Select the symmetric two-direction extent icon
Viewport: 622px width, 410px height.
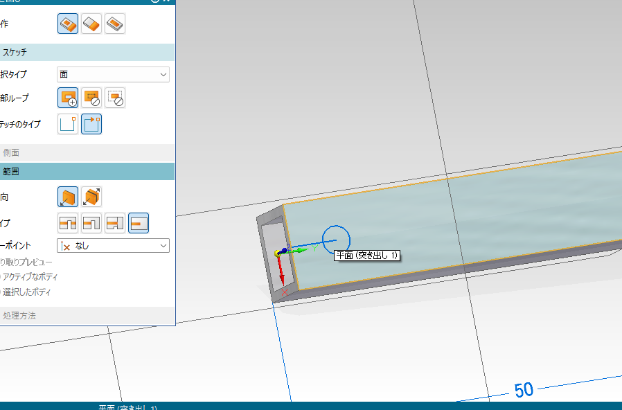tap(91, 197)
